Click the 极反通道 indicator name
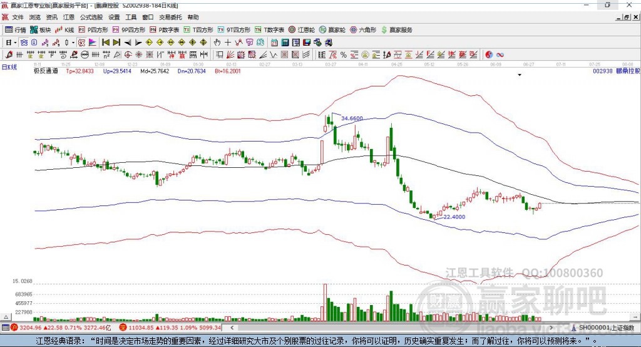Screen dimensions: 641x347 (45, 71)
